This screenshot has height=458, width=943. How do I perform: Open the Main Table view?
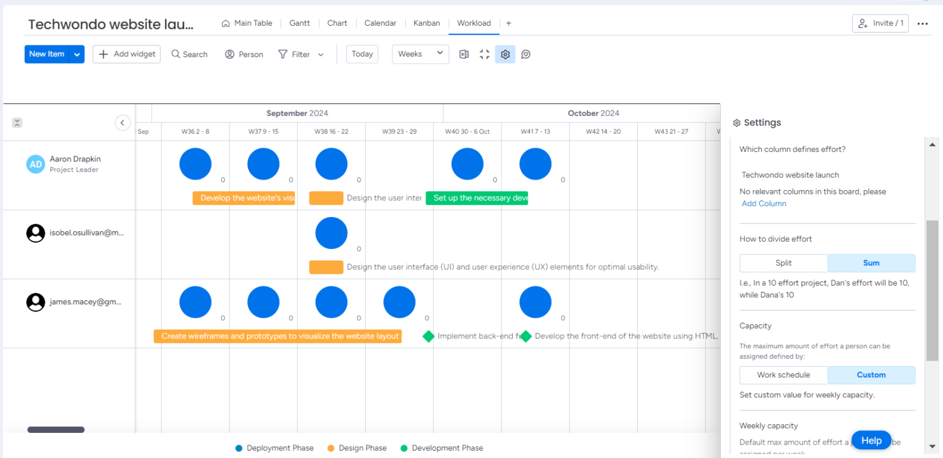[252, 23]
